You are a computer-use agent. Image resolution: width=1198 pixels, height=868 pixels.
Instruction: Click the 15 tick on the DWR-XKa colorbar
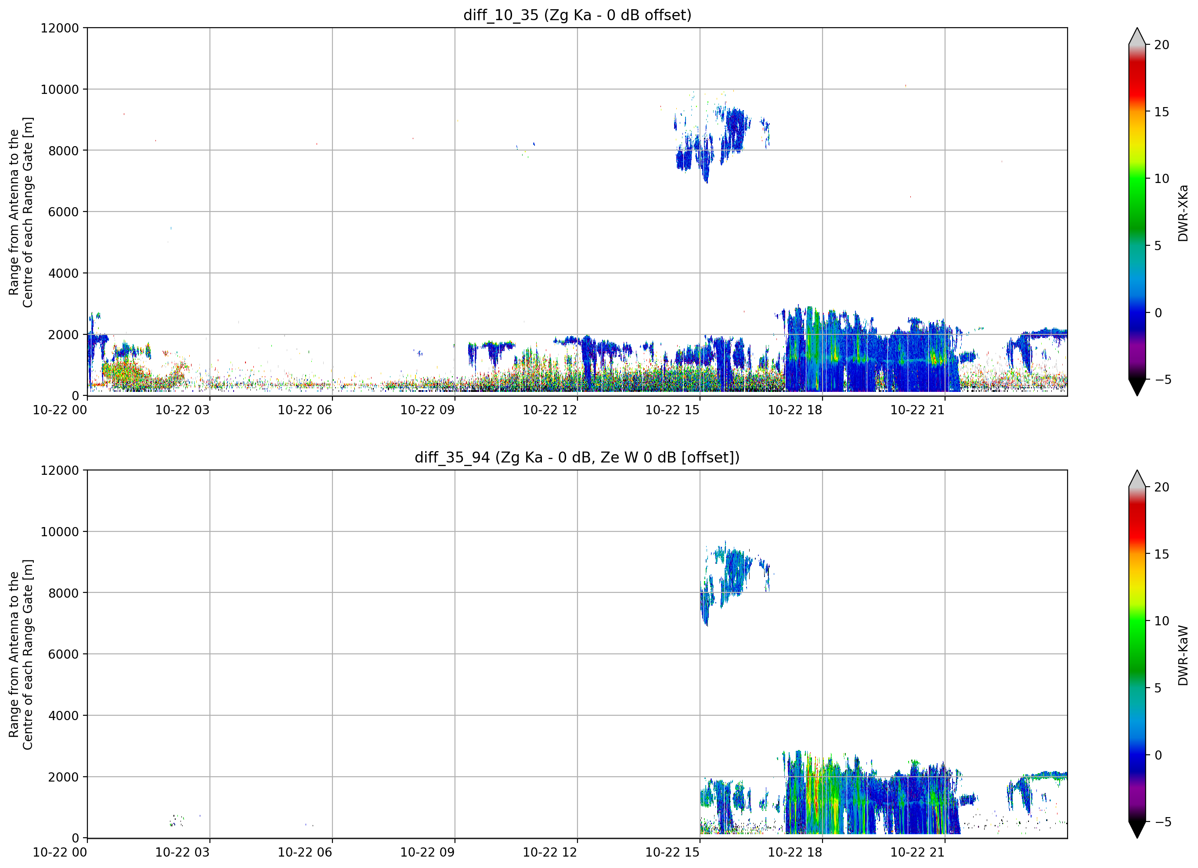[x=1162, y=112]
